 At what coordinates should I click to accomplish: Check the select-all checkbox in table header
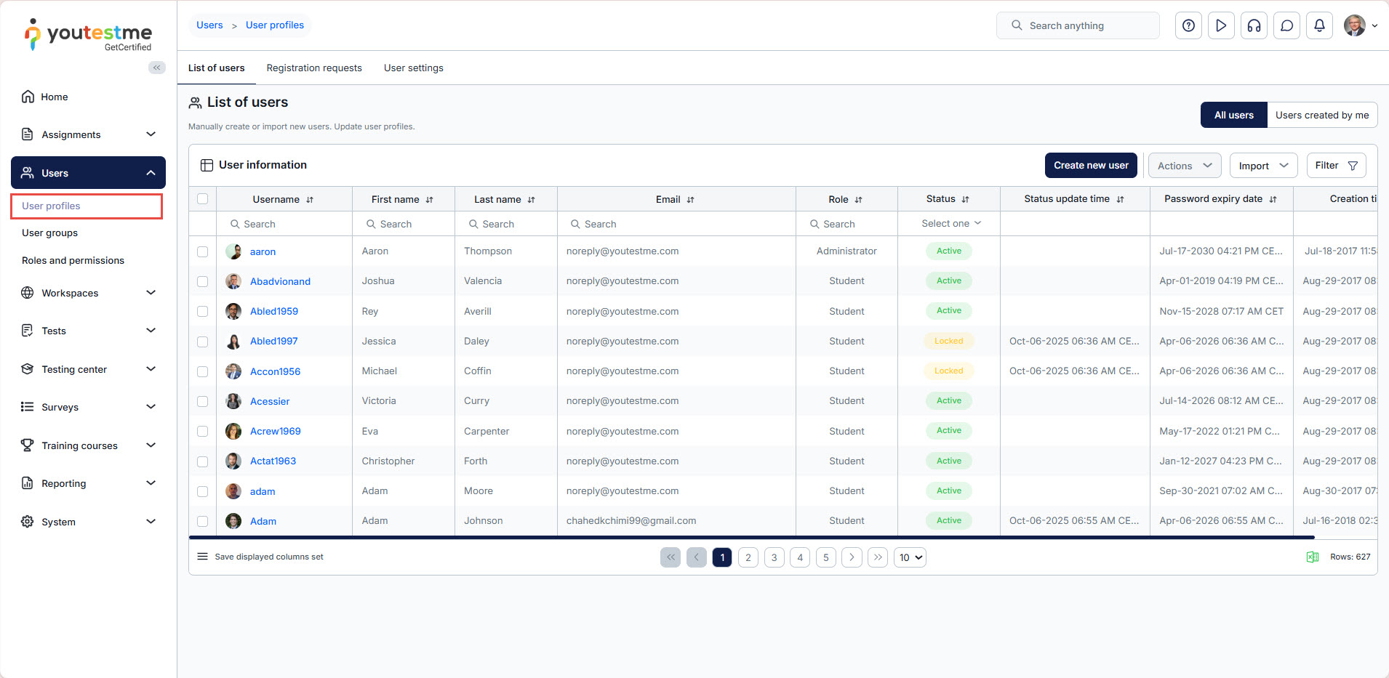pyautogui.click(x=203, y=199)
